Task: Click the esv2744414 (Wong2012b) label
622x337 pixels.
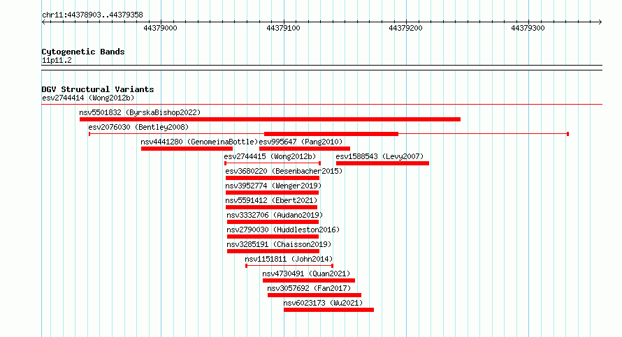Action: click(88, 98)
